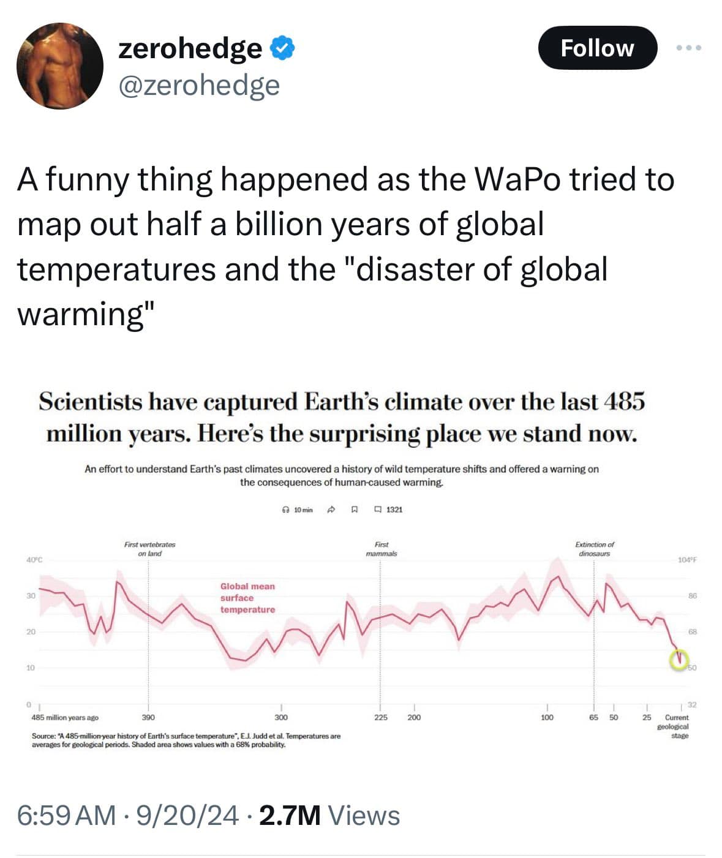This screenshot has height=858, width=722.
Task: Click the 1321 comment count
Action: coord(394,510)
